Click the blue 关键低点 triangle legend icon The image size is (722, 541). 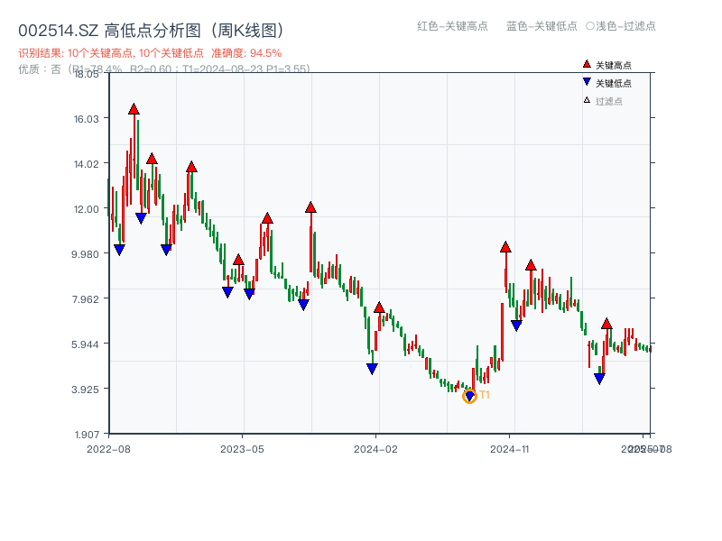586,82
